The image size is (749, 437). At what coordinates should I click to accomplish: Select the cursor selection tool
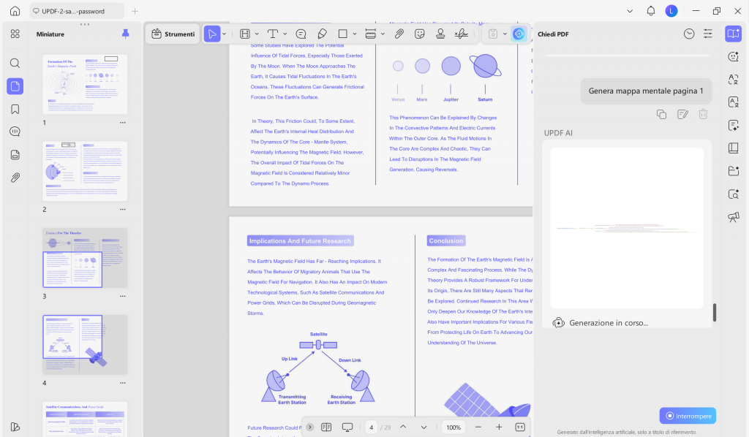pyautogui.click(x=212, y=34)
